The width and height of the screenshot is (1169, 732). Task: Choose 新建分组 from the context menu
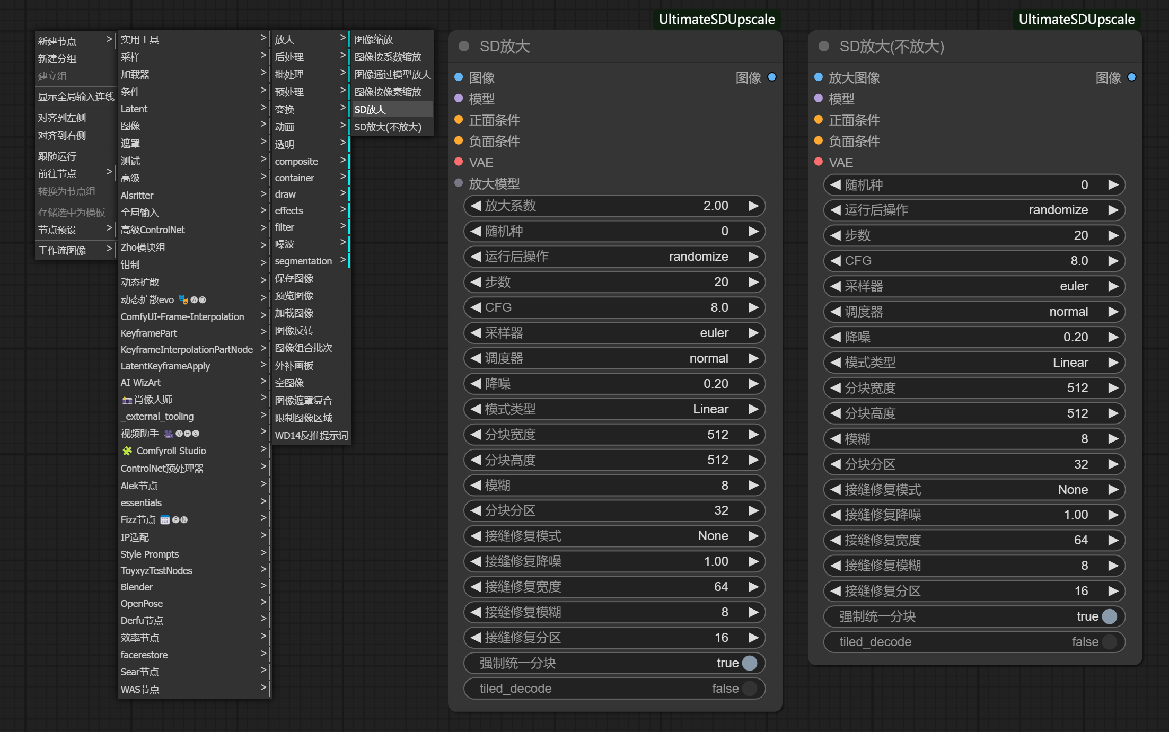pos(75,58)
